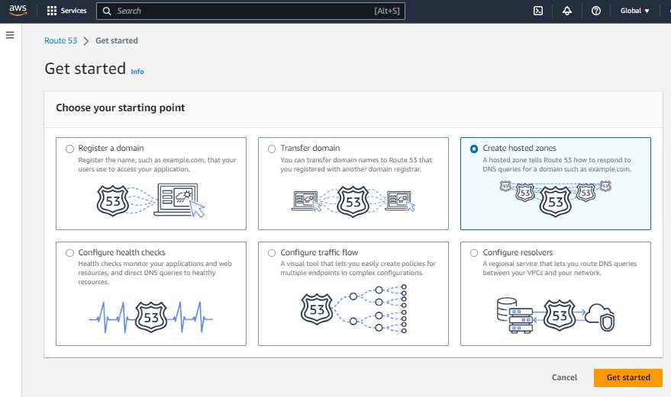Click the Configure traffic flow diagram
The width and height of the screenshot is (671, 397).
353,310
